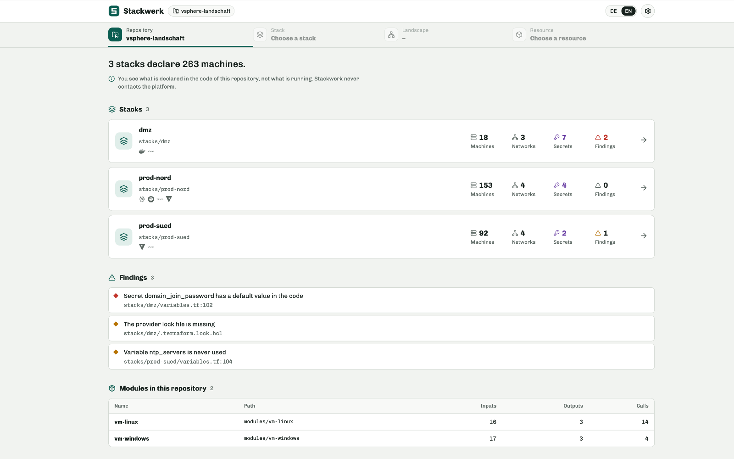Click the 7 Secrets count of dmz

coord(562,141)
